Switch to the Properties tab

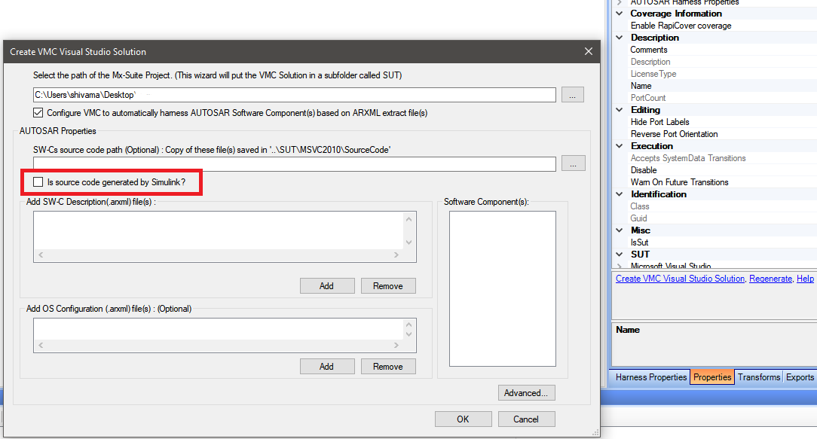712,377
